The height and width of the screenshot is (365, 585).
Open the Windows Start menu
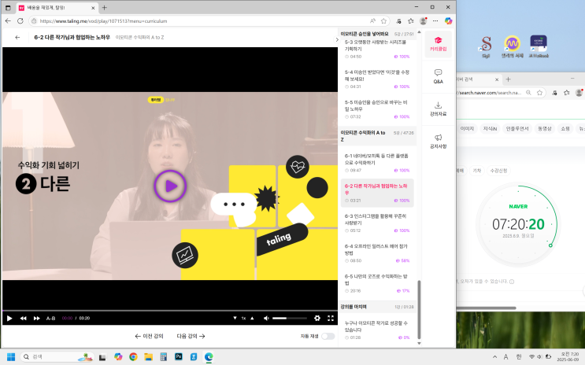pyautogui.click(x=11, y=357)
